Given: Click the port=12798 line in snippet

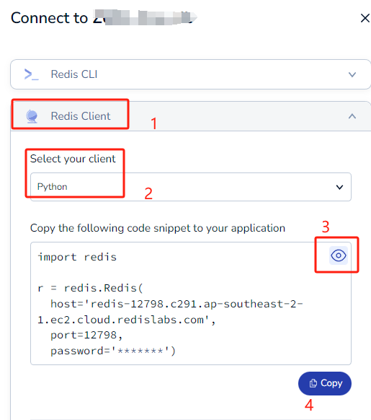Looking at the screenshot, I should (x=86, y=335).
